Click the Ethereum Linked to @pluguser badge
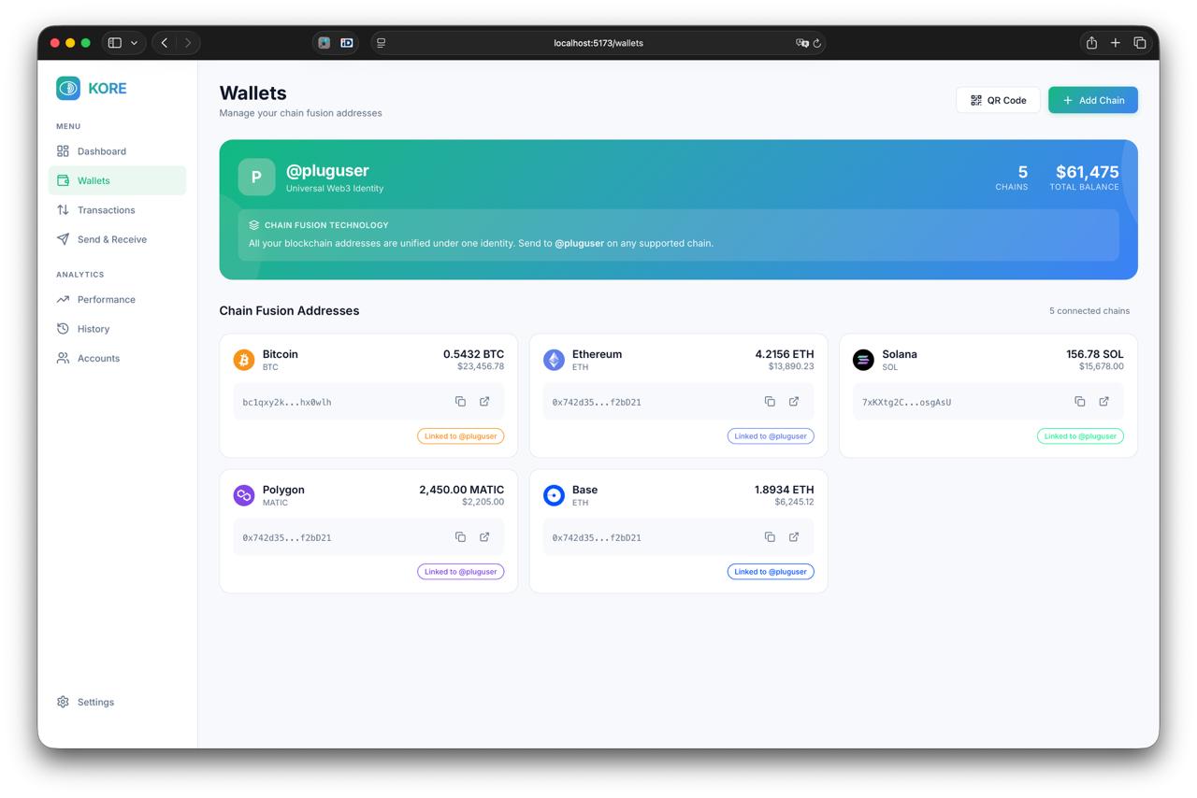Viewport: 1197px width, 798px height. pyautogui.click(x=771, y=436)
